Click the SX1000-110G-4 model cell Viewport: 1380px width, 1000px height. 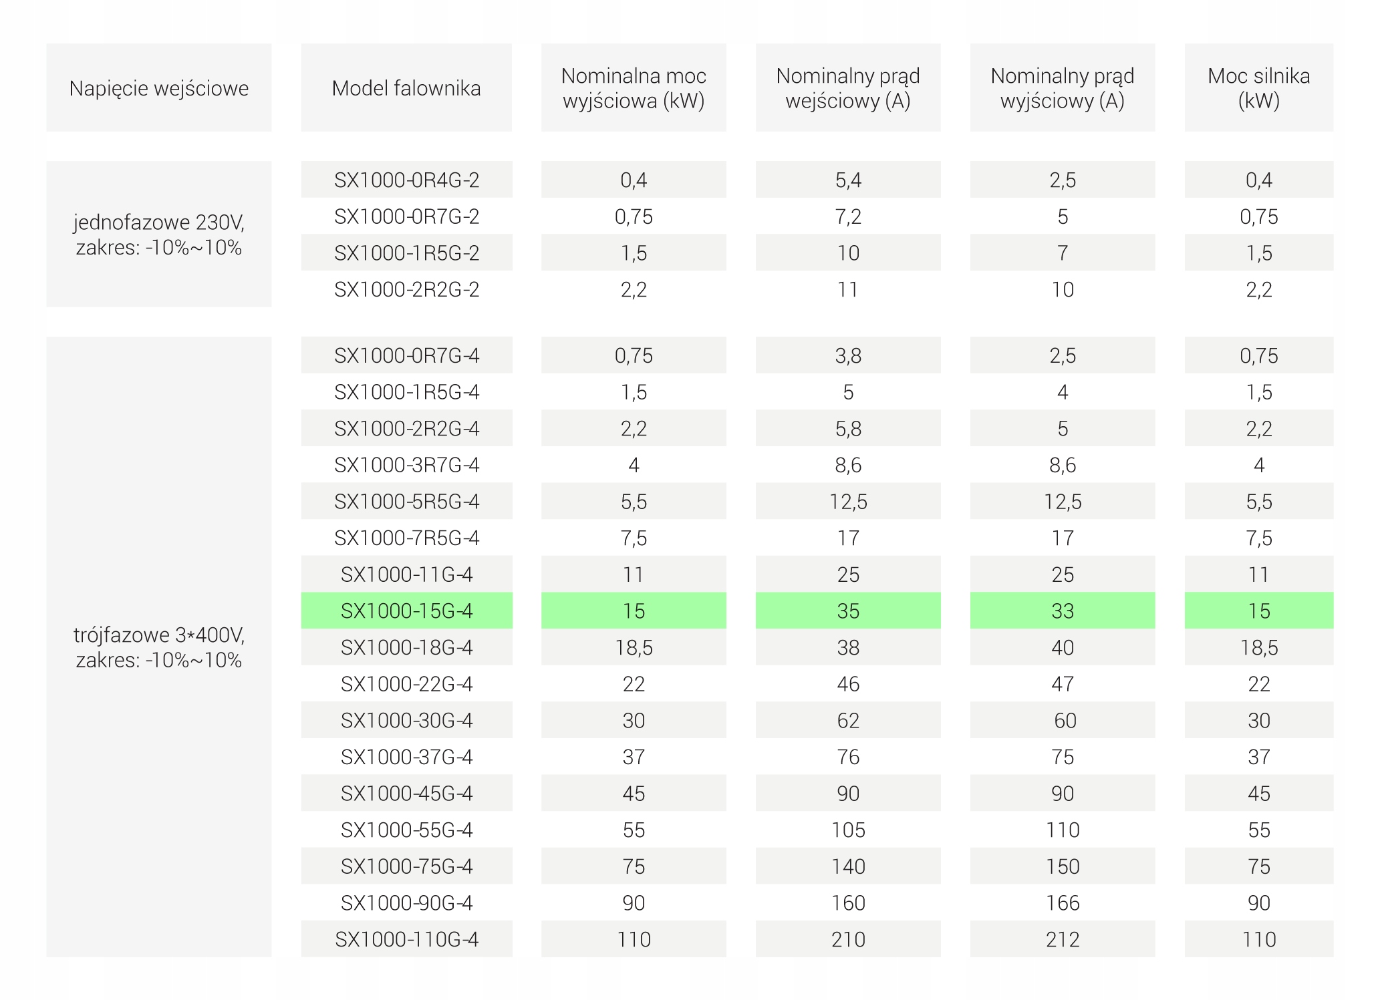pos(406,939)
